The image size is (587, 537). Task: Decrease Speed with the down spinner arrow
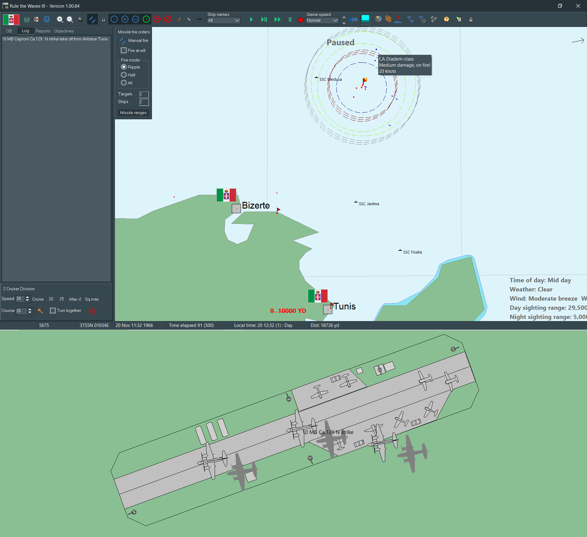tap(28, 301)
